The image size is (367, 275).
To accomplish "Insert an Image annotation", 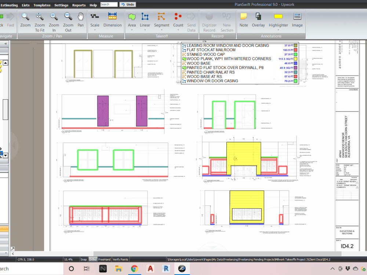I will pos(297,20).
